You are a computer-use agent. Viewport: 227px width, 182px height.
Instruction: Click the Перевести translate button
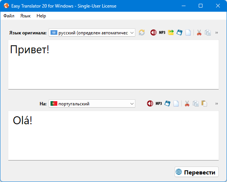pyautogui.click(x=196, y=172)
